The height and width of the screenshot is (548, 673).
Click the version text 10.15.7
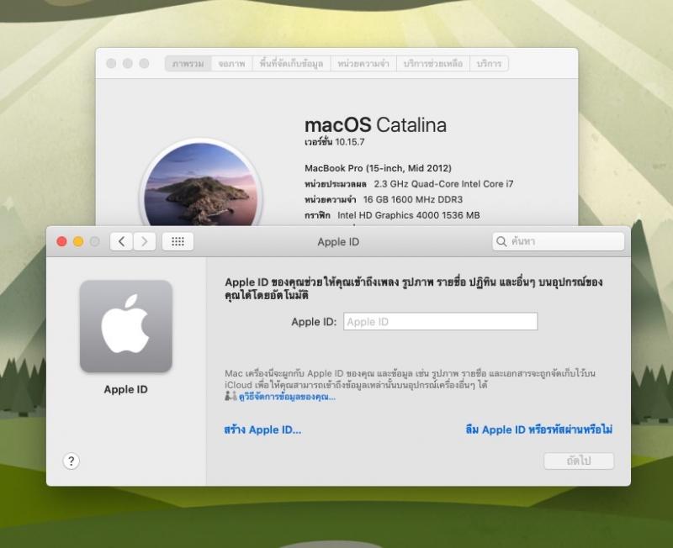[350, 142]
